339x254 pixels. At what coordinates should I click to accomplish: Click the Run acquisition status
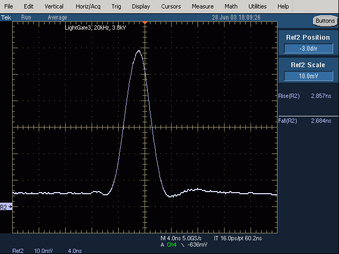[26, 17]
